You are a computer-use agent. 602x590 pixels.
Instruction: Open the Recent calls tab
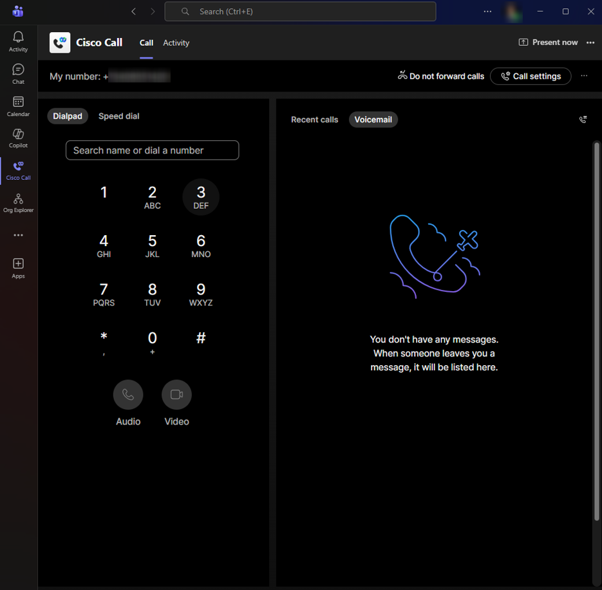pyautogui.click(x=314, y=119)
